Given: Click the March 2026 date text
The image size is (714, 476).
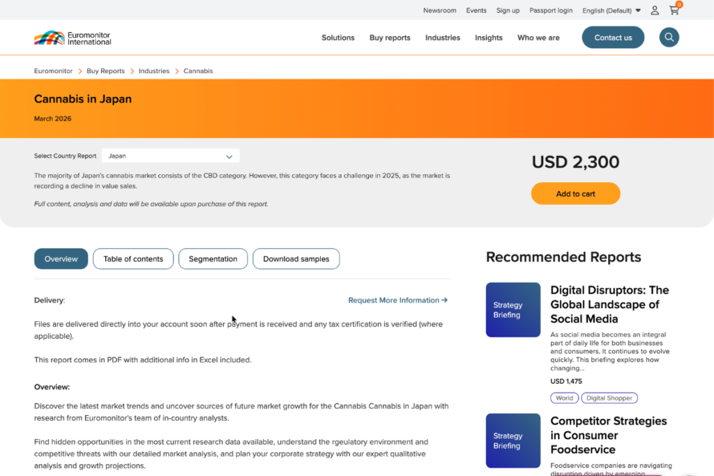Looking at the screenshot, I should (53, 118).
